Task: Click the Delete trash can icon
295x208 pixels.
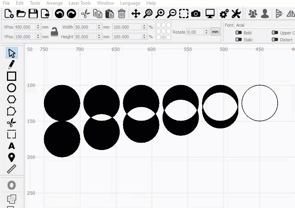Action: click(x=122, y=14)
